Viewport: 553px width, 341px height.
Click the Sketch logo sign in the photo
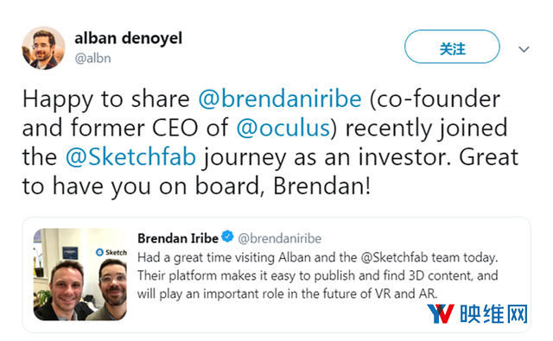click(111, 252)
